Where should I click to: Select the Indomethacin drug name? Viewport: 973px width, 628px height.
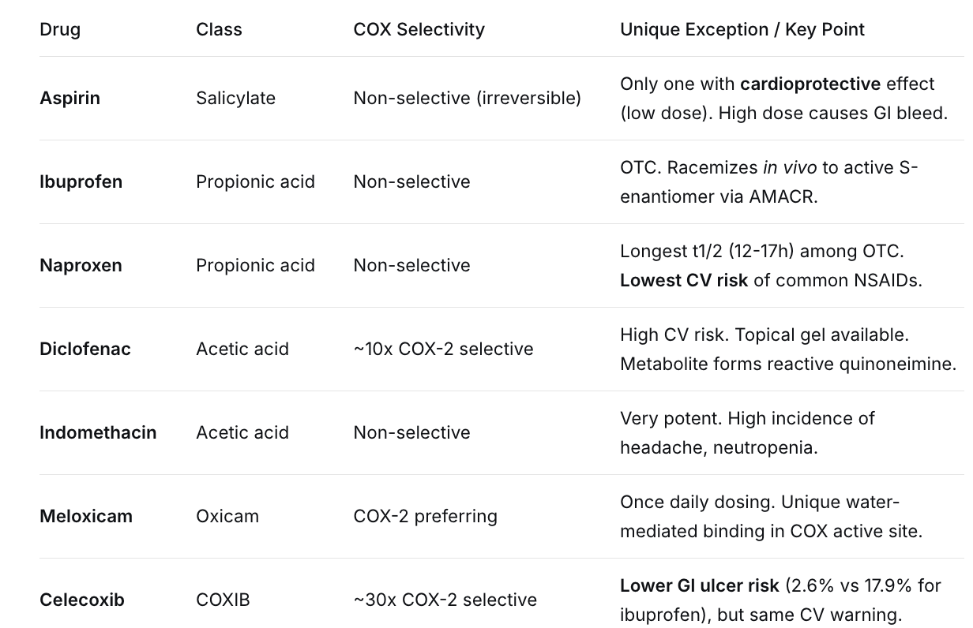click(x=98, y=433)
